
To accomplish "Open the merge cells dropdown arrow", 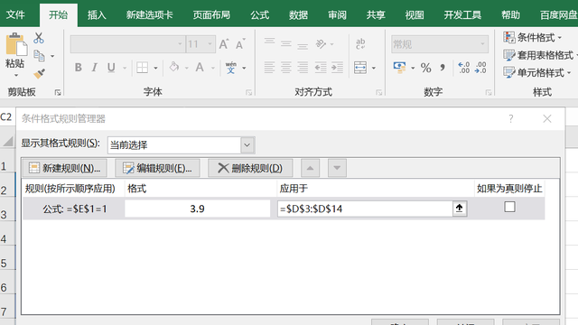I will click(x=373, y=68).
